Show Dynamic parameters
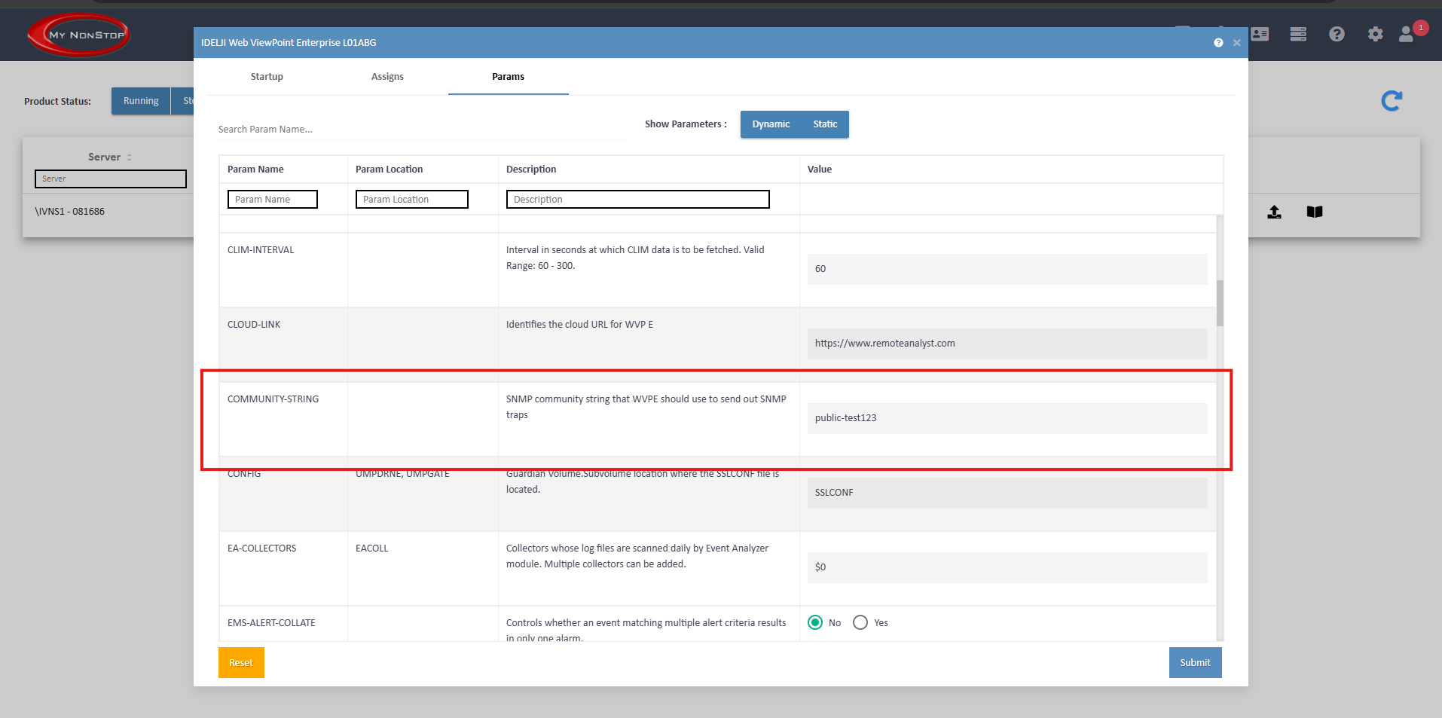Screen dimensions: 1442x718 pos(771,124)
